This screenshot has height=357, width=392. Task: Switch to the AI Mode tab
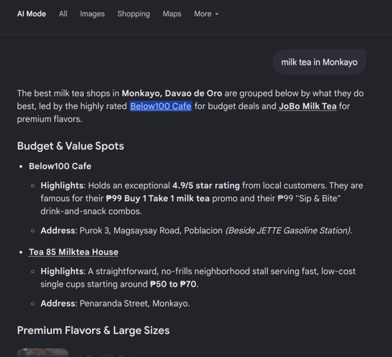click(31, 14)
